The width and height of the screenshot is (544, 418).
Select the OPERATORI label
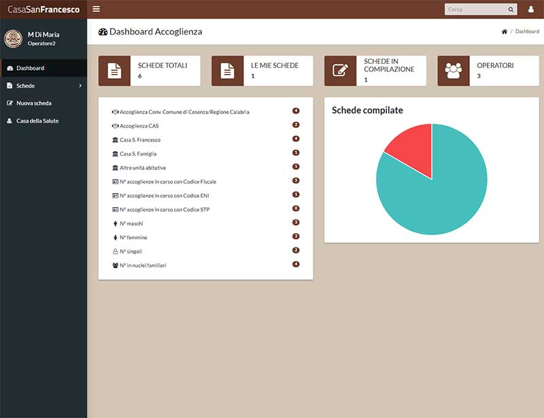tap(495, 65)
